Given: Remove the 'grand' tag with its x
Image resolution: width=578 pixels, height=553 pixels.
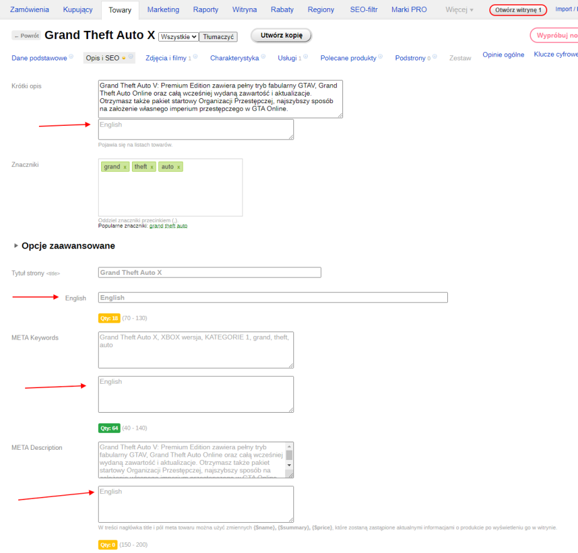Looking at the screenshot, I should 125,167.
